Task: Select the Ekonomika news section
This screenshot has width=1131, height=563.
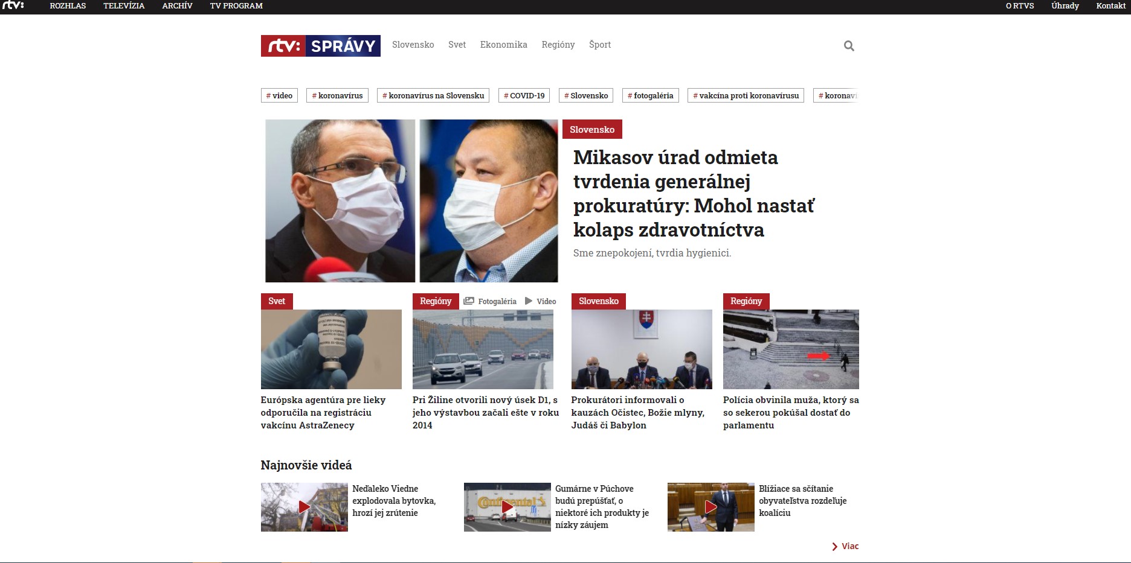Action: pos(504,45)
